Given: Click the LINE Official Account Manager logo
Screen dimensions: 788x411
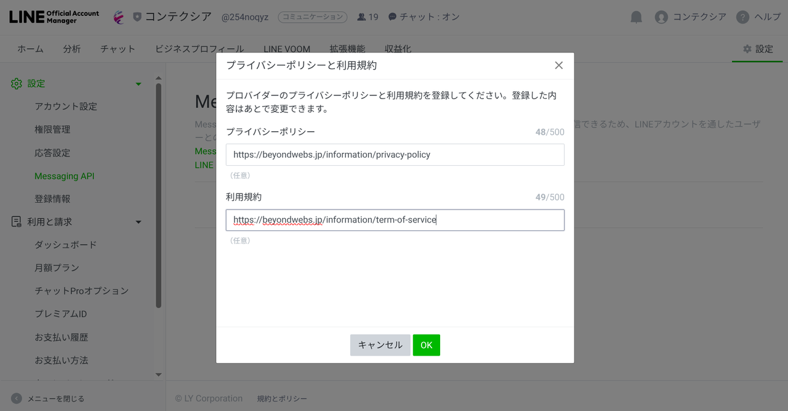Looking at the screenshot, I should pos(54,17).
